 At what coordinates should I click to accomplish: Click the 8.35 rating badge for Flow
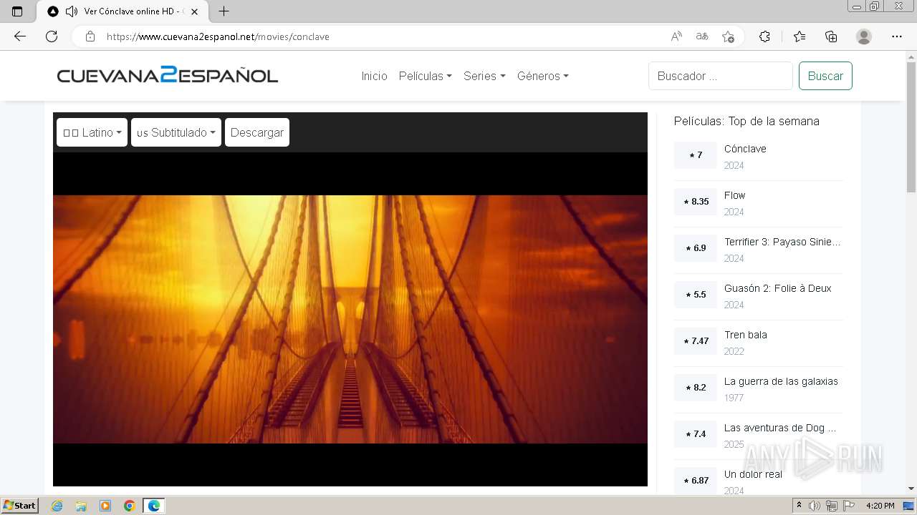(695, 202)
